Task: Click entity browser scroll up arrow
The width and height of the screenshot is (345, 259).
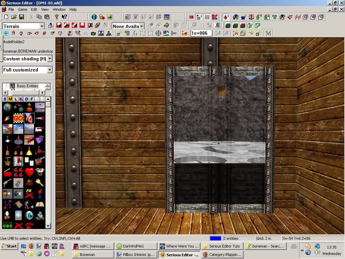Action: click(48, 99)
